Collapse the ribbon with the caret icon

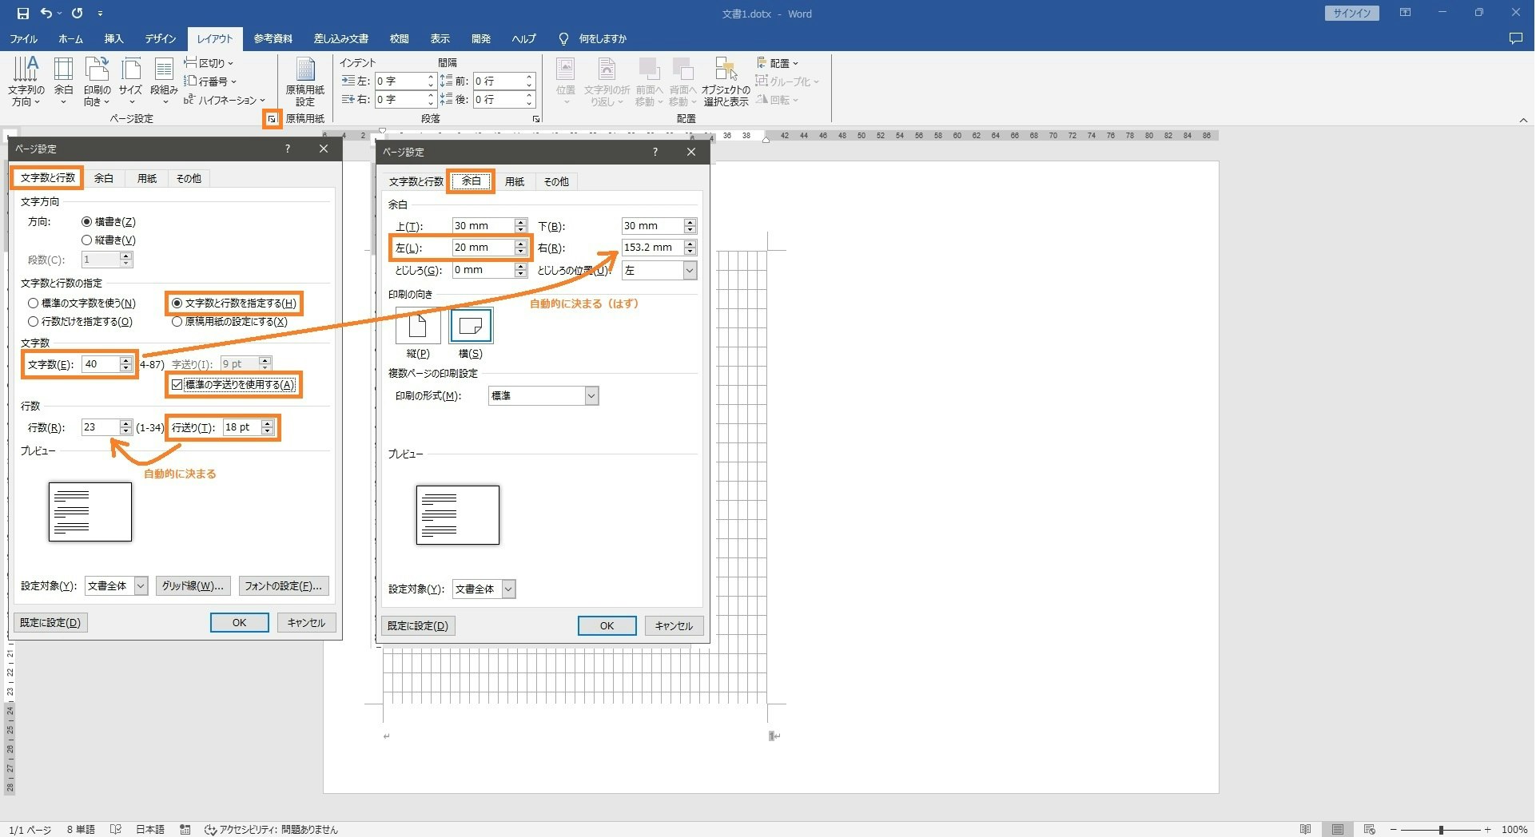(1523, 120)
